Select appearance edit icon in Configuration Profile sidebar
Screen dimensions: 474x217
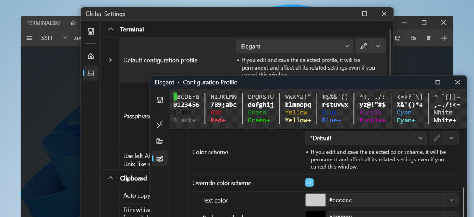(x=160, y=158)
